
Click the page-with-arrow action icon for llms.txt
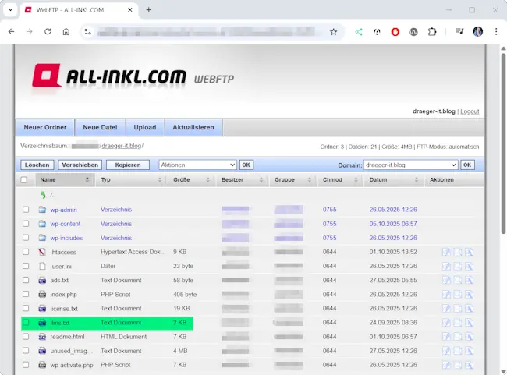[469, 322]
